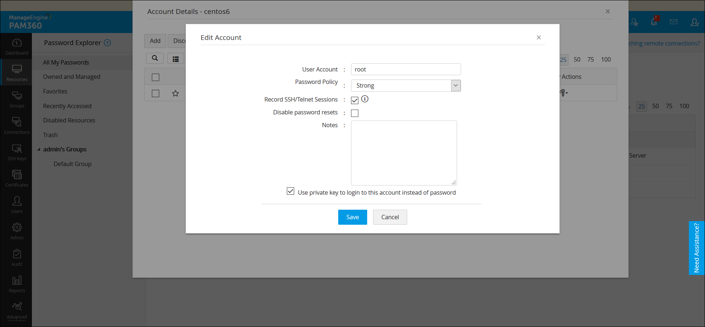The height and width of the screenshot is (327, 705).
Task: Collapse the admin's Groups tree node
Action: (x=39, y=150)
